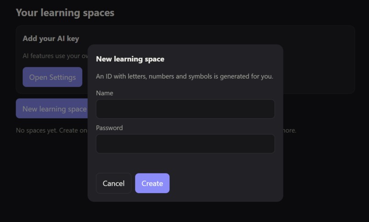369x222 pixels.
Task: Click the 'Password' field label
Action: (109, 128)
